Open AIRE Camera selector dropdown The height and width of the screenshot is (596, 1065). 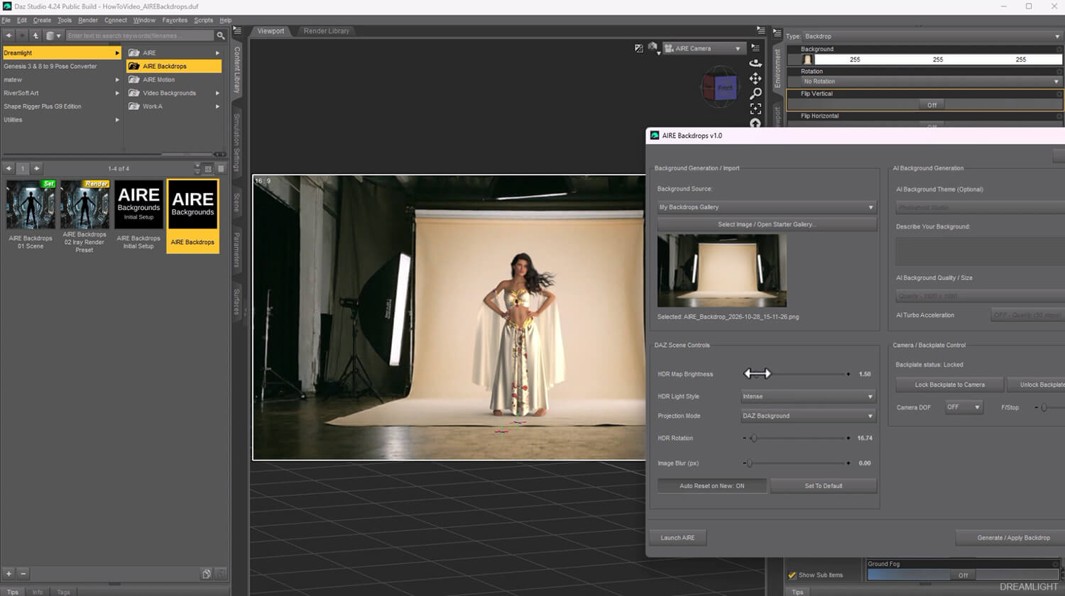coord(703,48)
